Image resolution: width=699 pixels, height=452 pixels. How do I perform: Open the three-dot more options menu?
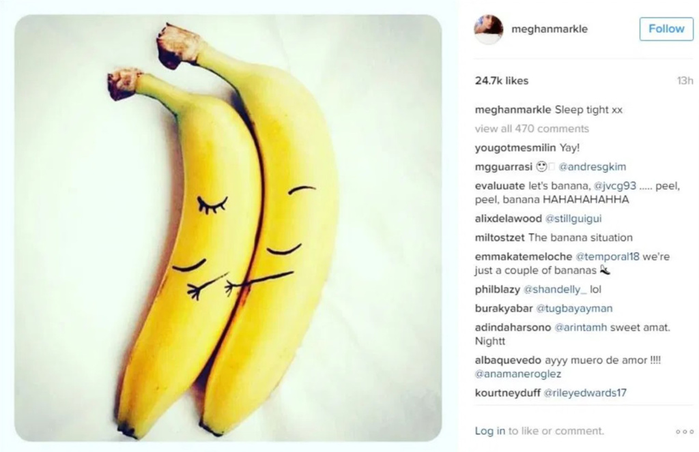pos(685,432)
